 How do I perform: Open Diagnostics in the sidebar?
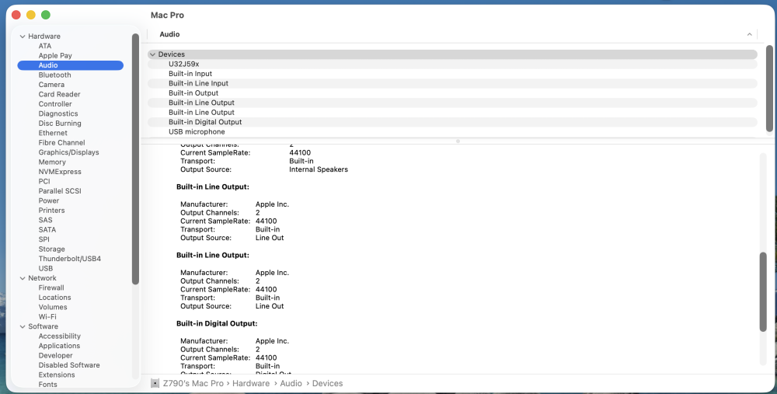58,113
